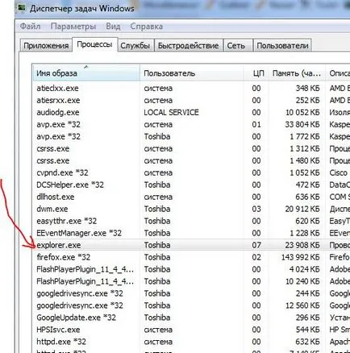Image resolution: width=350 pixels, height=353 pixels.
Task: Click CPU value 03 for dwm.exe
Action: click(x=256, y=209)
